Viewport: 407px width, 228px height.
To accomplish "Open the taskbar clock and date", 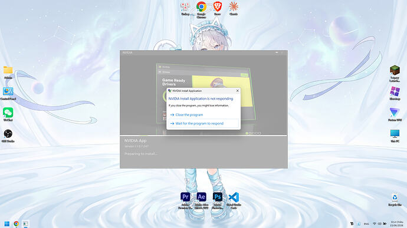I will 396,224.
